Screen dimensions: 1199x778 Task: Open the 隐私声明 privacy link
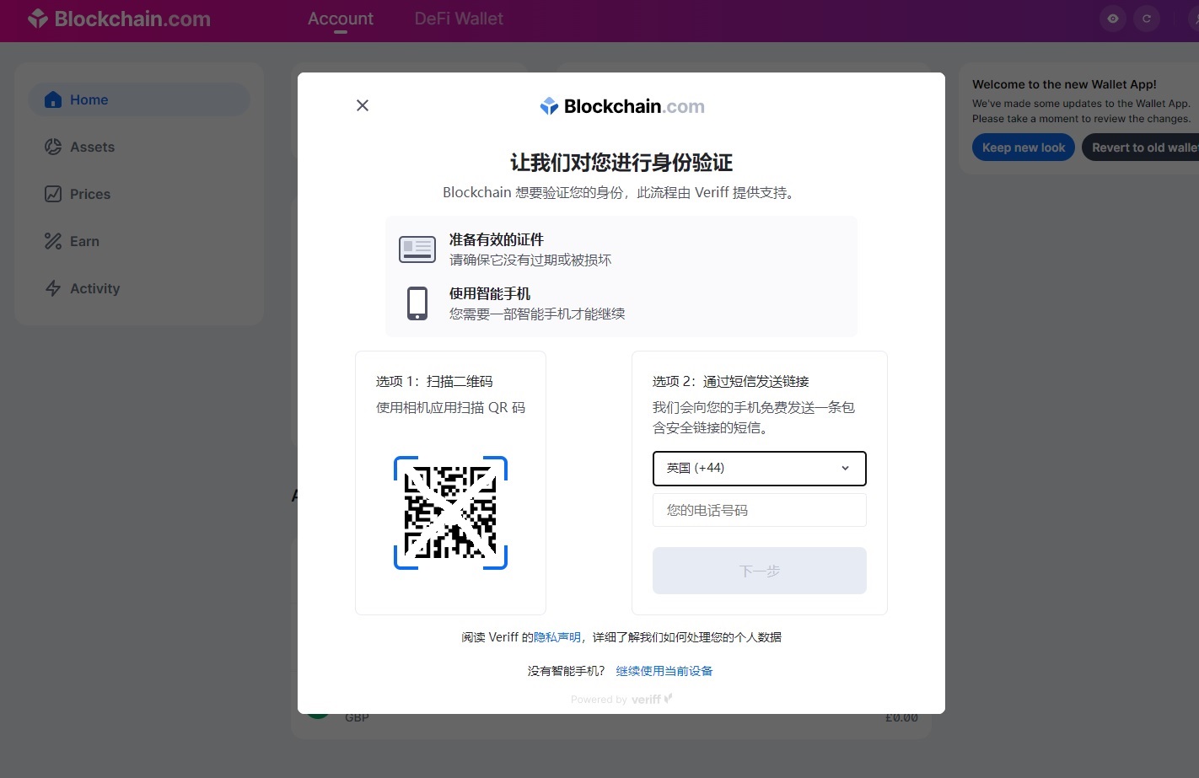557,637
